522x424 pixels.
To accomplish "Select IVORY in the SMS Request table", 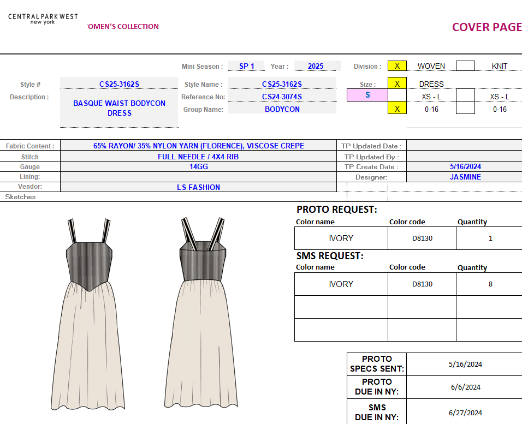I will pyautogui.click(x=341, y=284).
